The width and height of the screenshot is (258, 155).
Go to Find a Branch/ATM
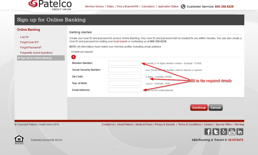point(128,7)
